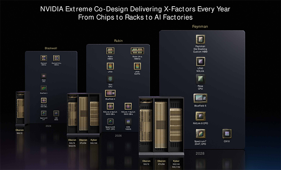The height and width of the screenshot is (170, 281).
Task: Click the Feynman Die Stacking chip icon
Action: (200, 39)
